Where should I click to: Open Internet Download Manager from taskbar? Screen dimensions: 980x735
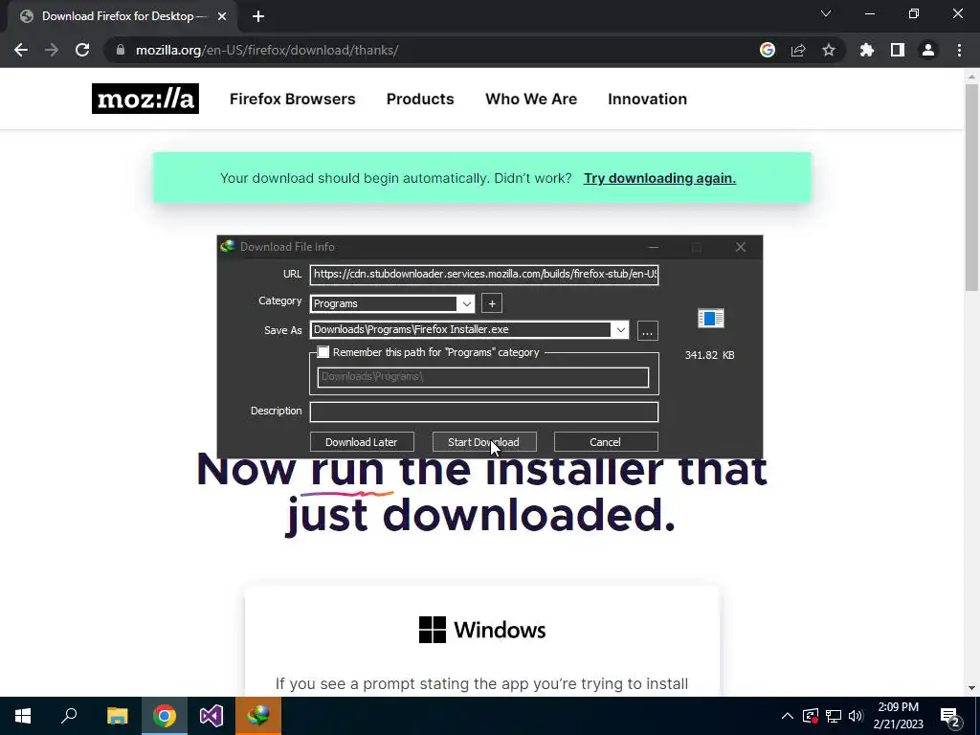tap(258, 716)
